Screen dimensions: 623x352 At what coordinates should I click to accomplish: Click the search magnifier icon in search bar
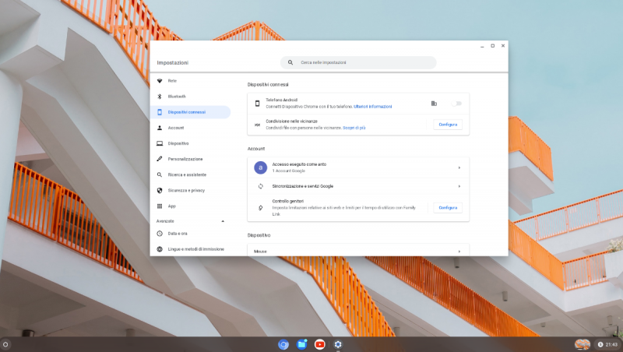pos(290,62)
